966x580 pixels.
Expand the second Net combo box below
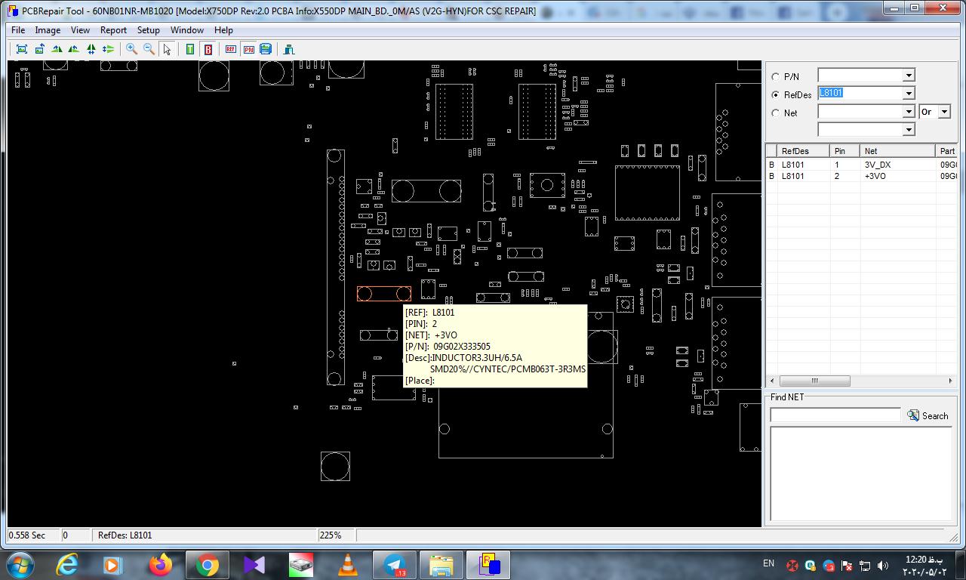tap(909, 130)
